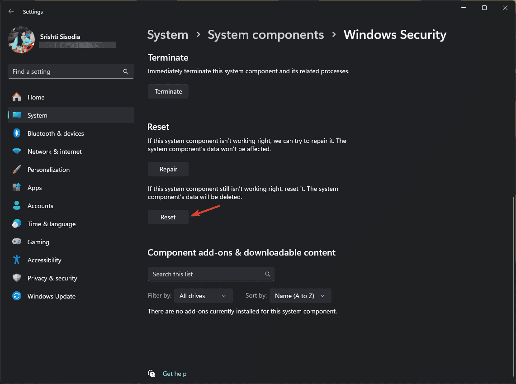Open Accessibility settings
The width and height of the screenshot is (516, 384).
[44, 260]
